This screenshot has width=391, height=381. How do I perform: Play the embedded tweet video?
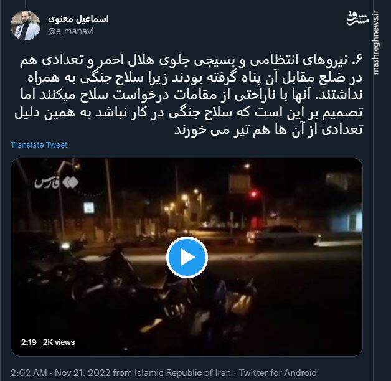tap(187, 257)
